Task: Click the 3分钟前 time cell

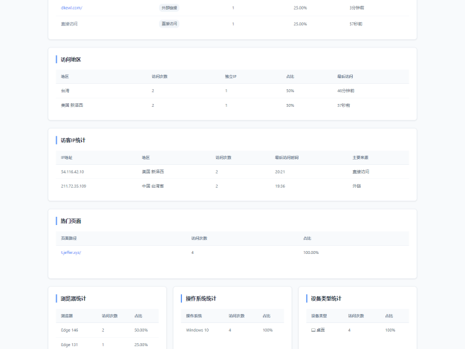Action: (x=357, y=7)
